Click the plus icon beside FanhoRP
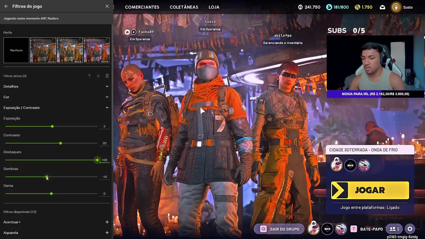The width and height of the screenshot is (425, 239). pos(133,32)
